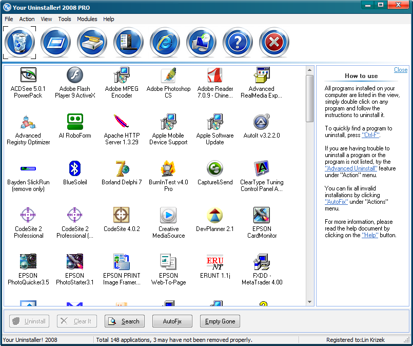
Task: Select Adobe Flash Player 9 ActiveX icon
Action: coord(75,75)
